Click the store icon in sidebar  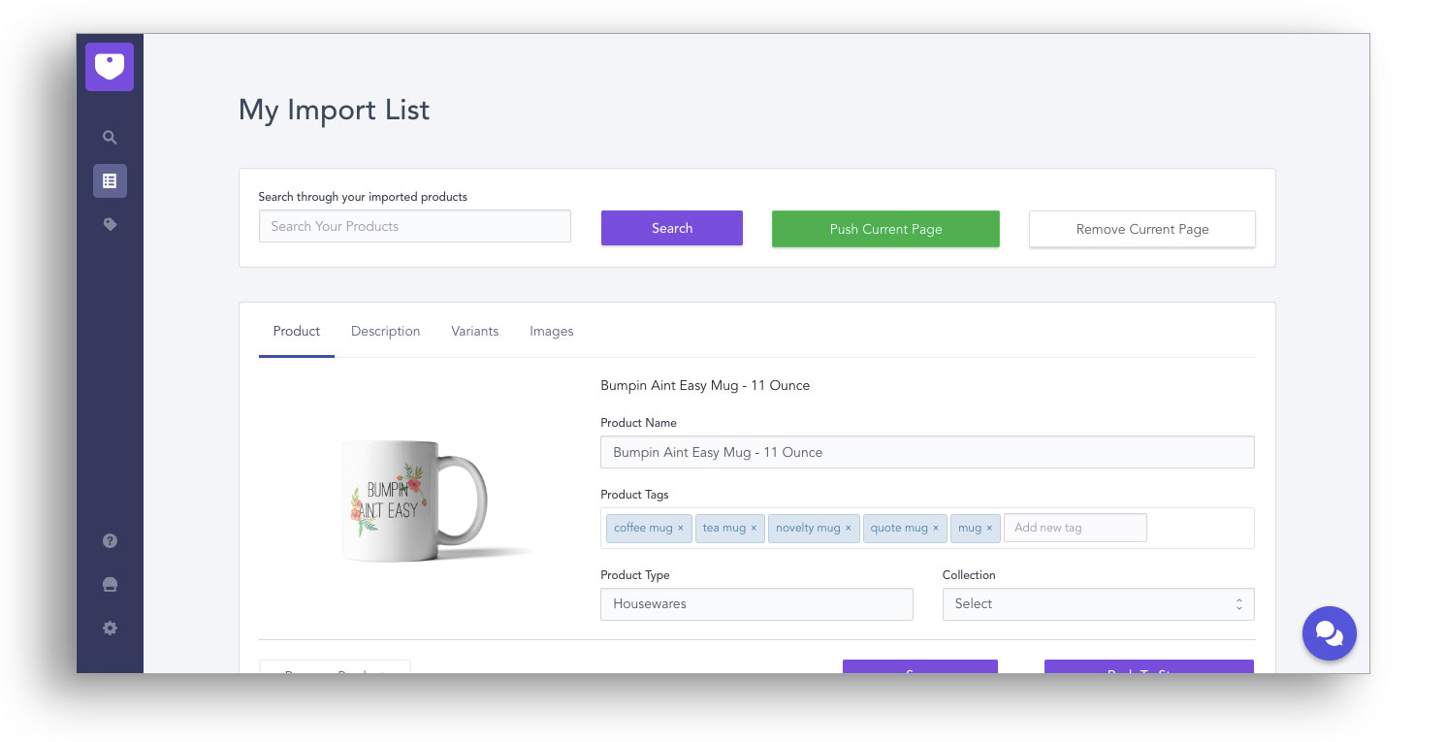[x=110, y=585]
